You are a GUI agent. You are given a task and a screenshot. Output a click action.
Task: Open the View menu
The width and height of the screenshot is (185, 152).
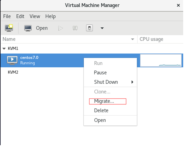[x=35, y=16]
